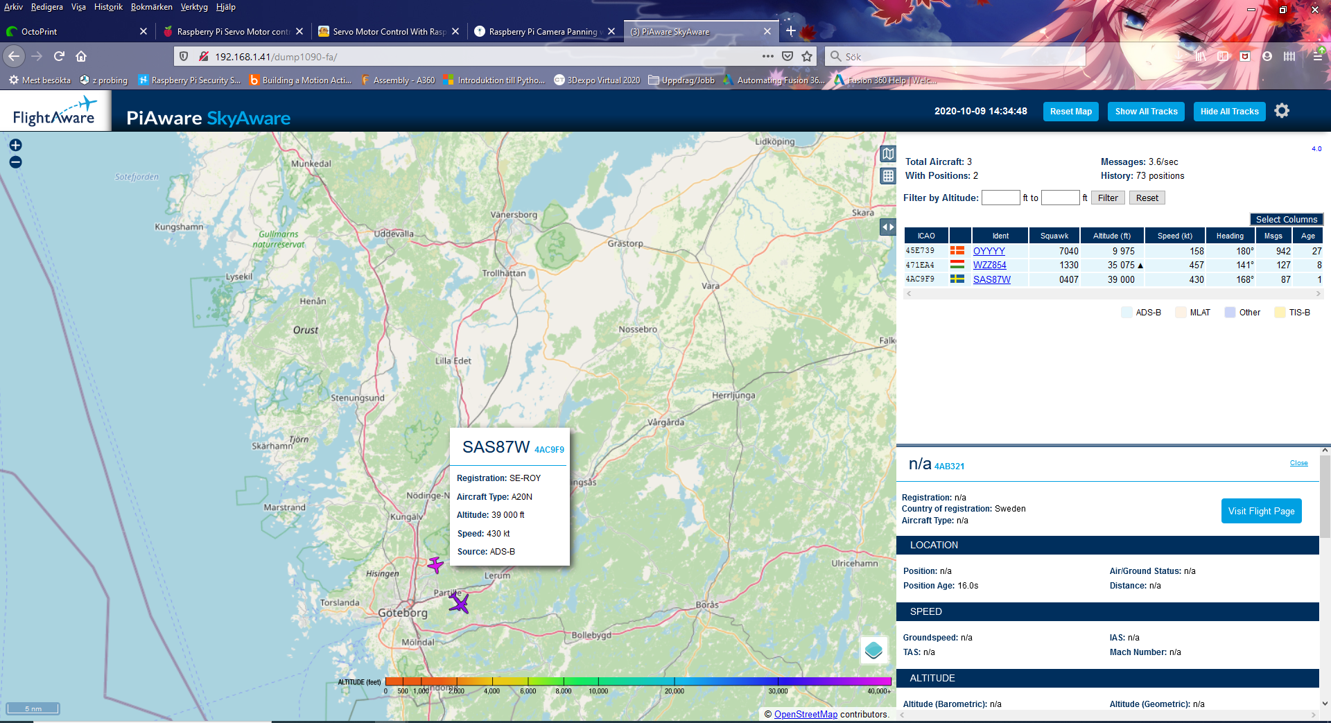Viewport: 1331px width, 723px height.
Task: Select the purple aircraft near Partille
Action: point(458,602)
